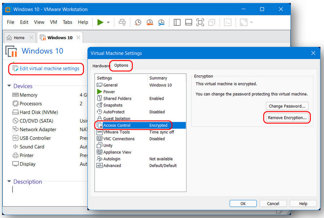Close the Windows 10 tab
Viewport: 324px width, 218px height.
(x=78, y=37)
